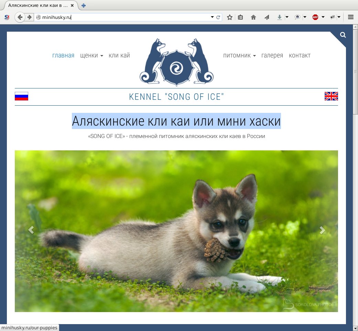Expand the bug extension dropdown arrow
The image size is (358, 331).
point(339,17)
